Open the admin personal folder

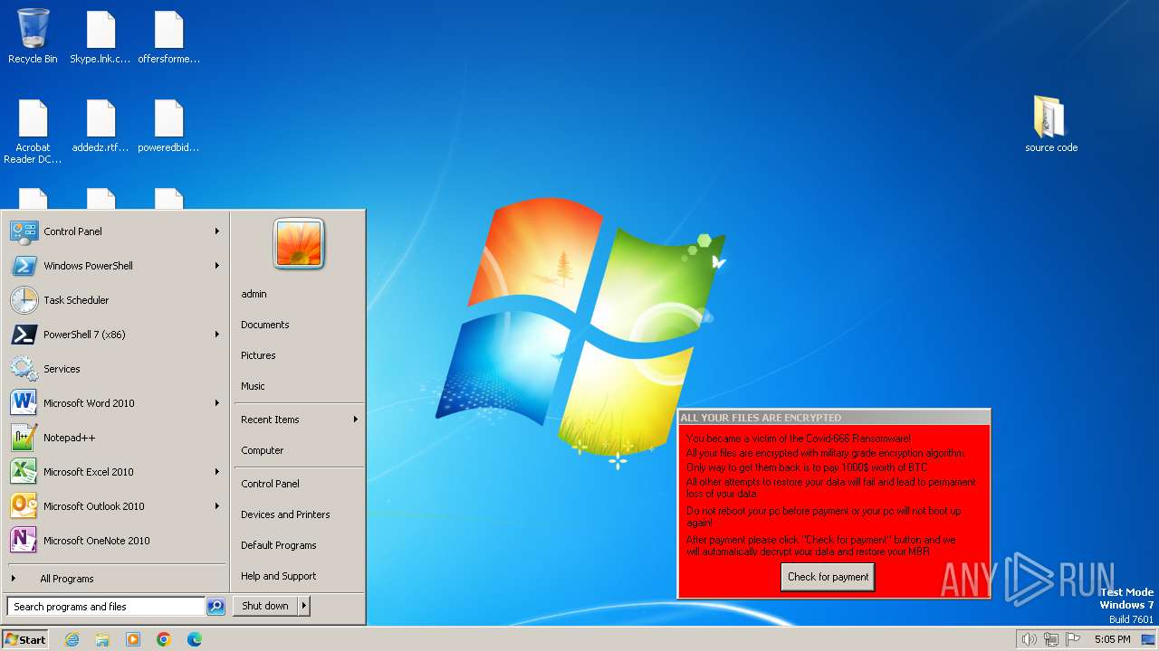(298, 294)
